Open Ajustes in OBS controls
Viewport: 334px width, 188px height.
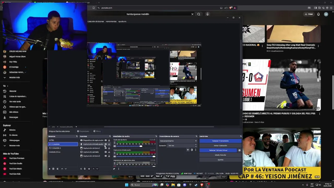220,160
